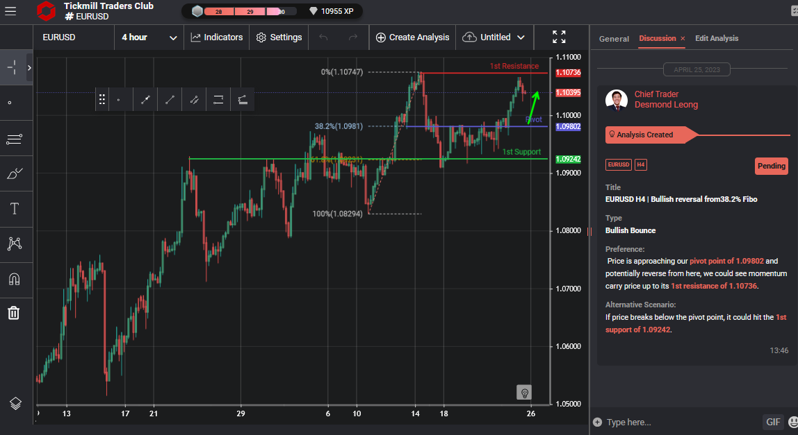Open the pattern drawing tool

pos(14,244)
